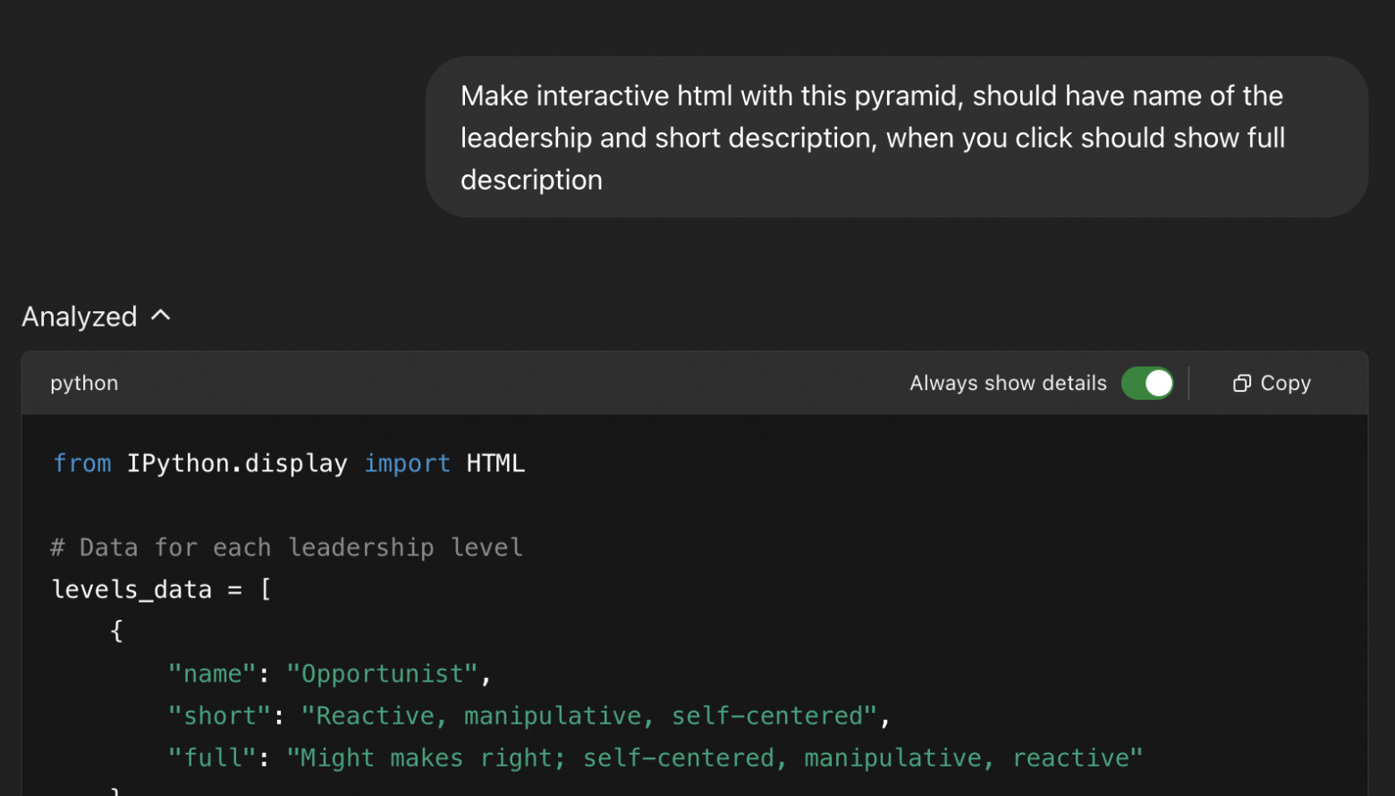Click the "Opportunist" string value
1395x796 pixels.
point(383,673)
